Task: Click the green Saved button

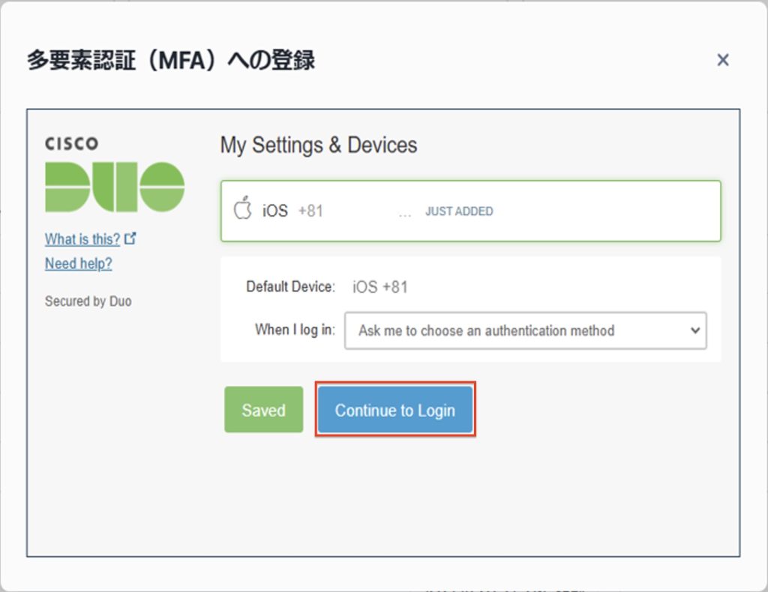Action: click(263, 410)
